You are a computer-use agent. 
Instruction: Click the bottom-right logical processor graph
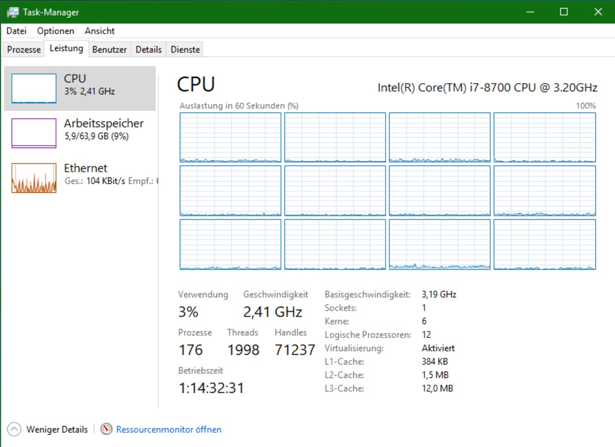pos(545,244)
